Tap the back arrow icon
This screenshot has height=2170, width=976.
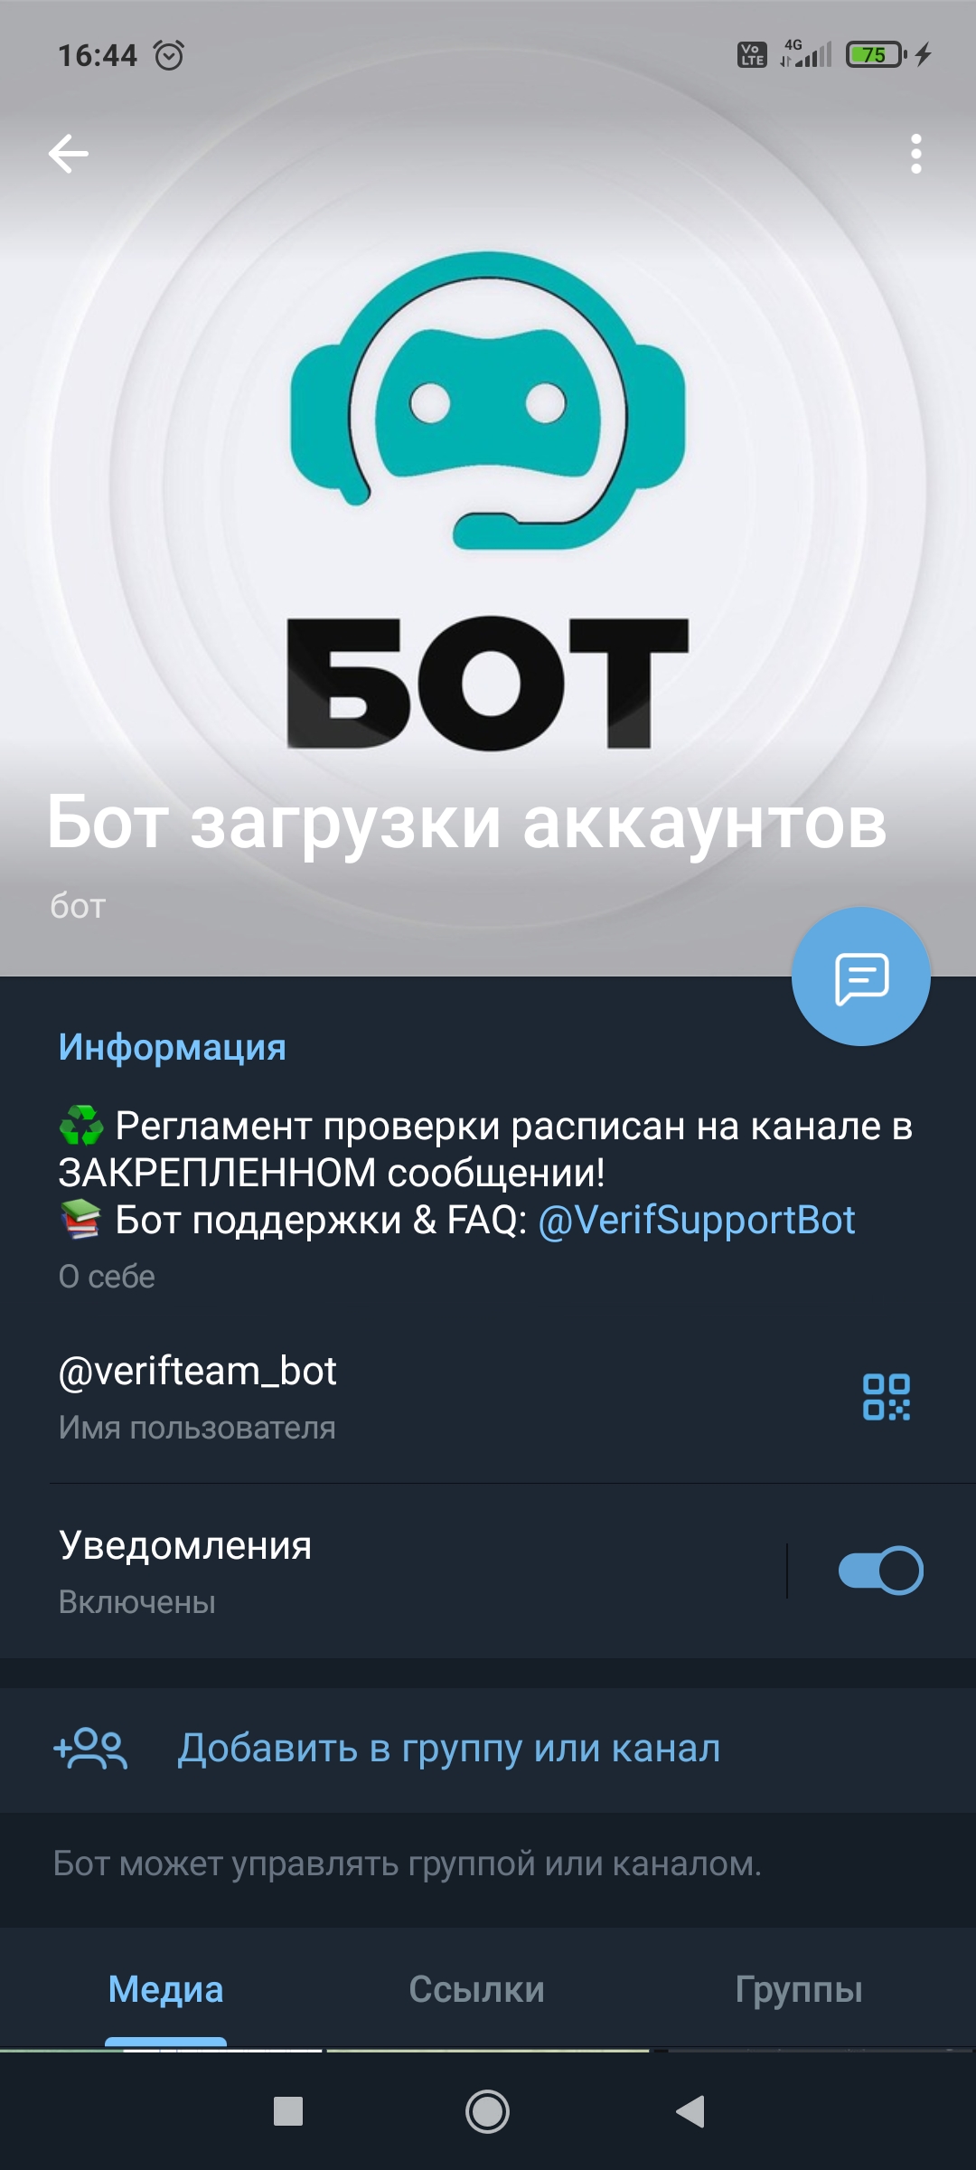(x=69, y=154)
